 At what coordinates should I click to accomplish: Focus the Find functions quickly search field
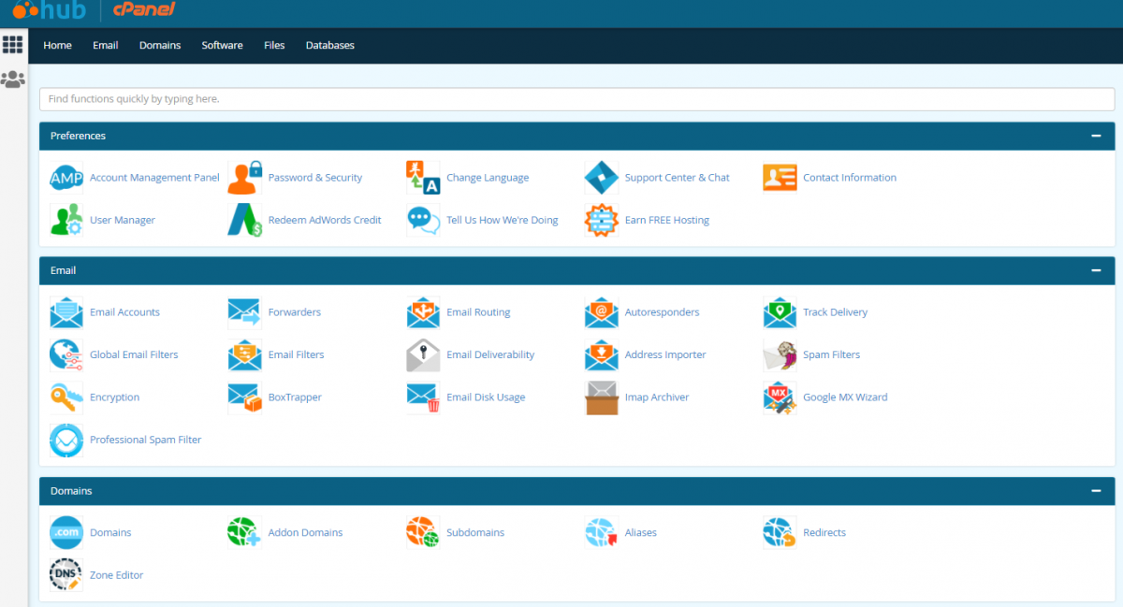pos(576,99)
